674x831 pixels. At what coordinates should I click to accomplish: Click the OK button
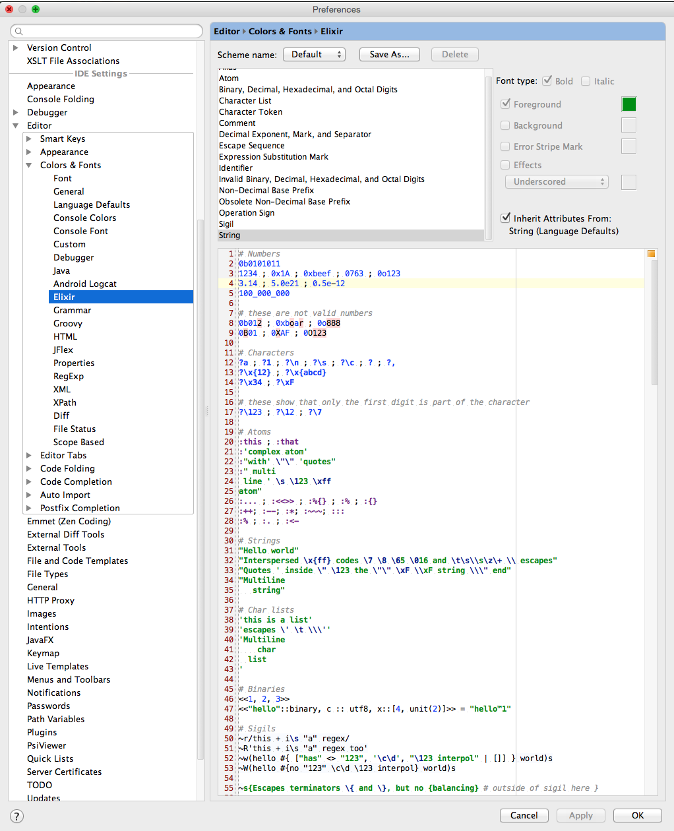tap(638, 815)
